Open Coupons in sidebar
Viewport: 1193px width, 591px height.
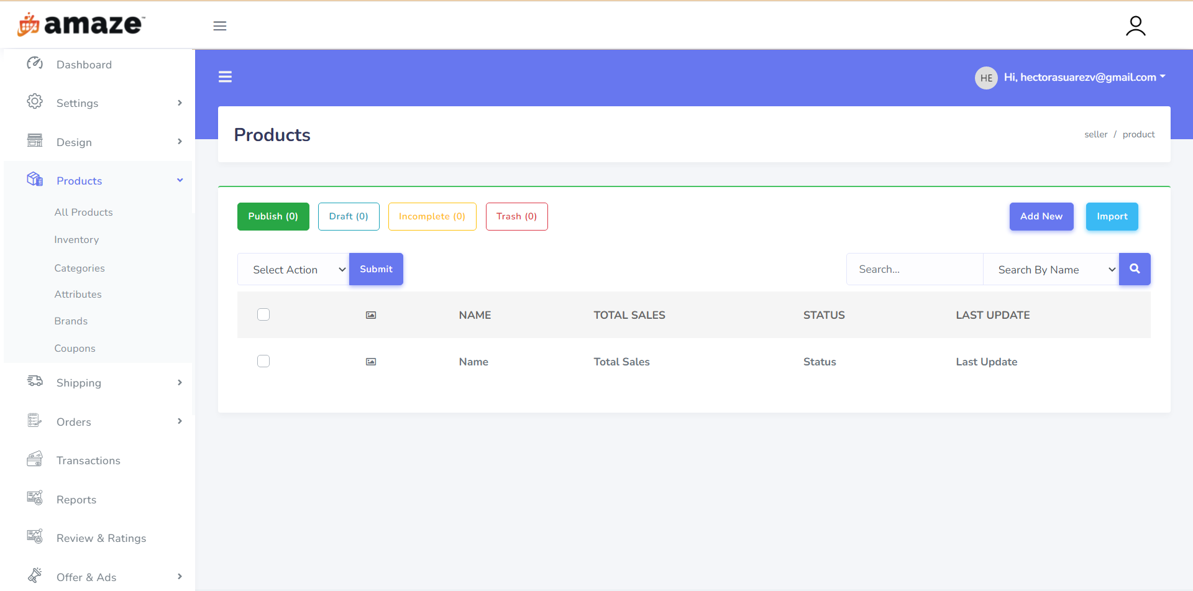pyautogui.click(x=75, y=349)
